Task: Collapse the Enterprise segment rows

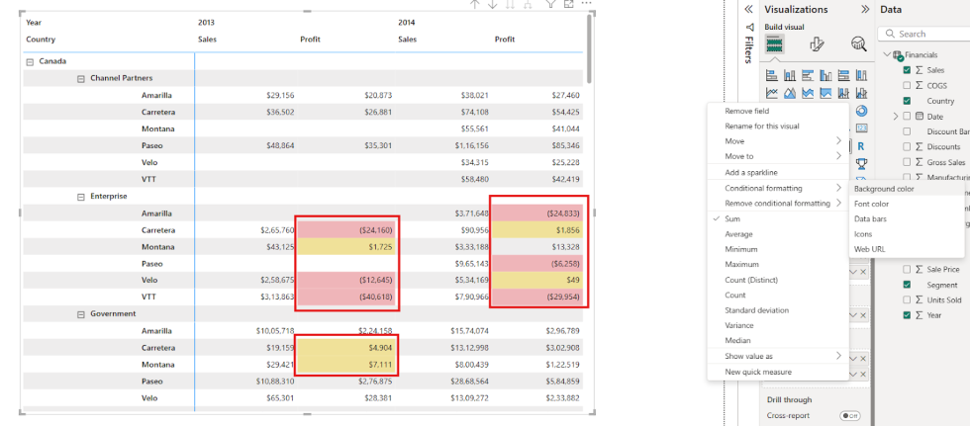Action: tap(81, 197)
